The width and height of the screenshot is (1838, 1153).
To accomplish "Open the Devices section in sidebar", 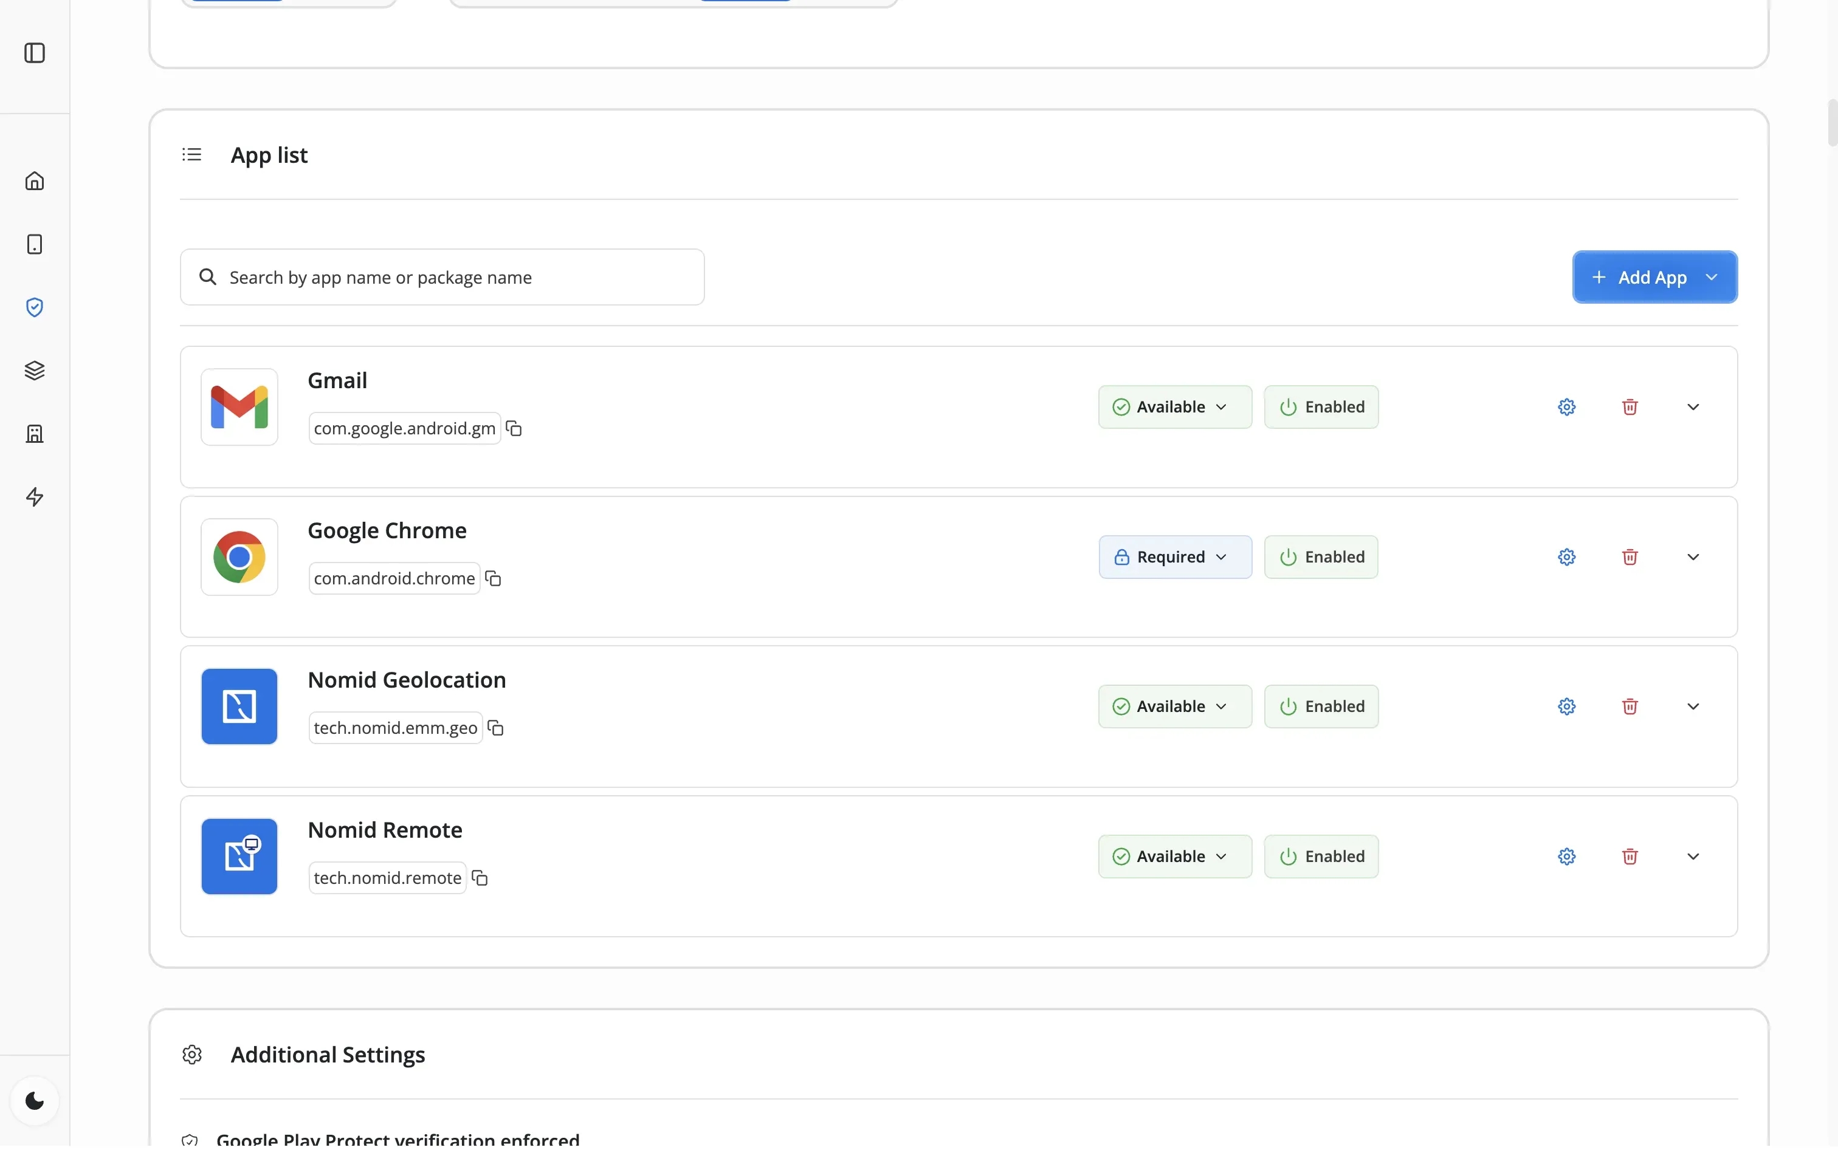I will pyautogui.click(x=34, y=244).
